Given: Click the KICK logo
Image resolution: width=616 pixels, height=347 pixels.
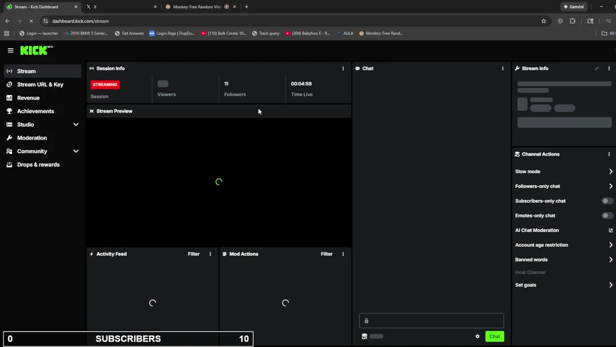Looking at the screenshot, I should pos(36,50).
